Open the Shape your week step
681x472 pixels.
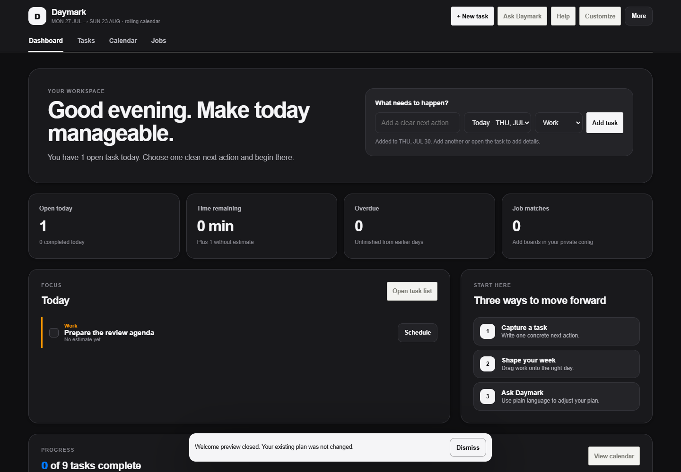(557, 364)
